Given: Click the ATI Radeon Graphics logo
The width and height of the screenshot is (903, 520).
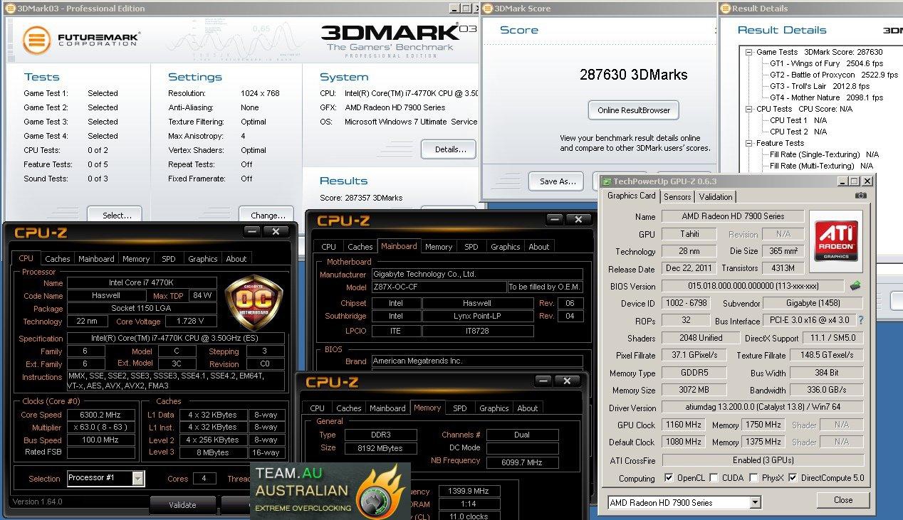Looking at the screenshot, I should (x=835, y=240).
